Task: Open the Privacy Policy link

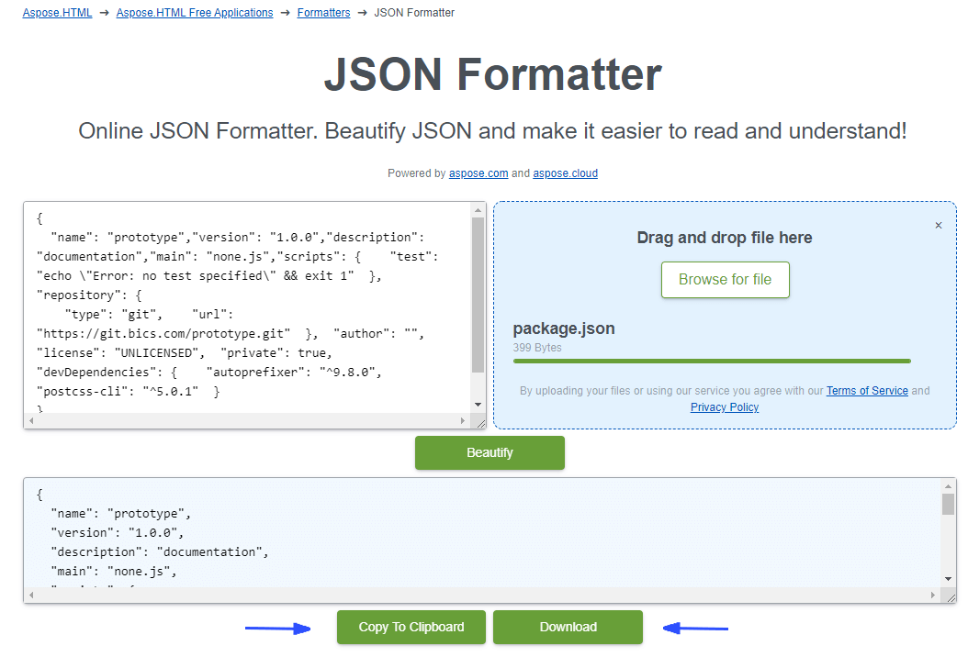Action: click(725, 407)
